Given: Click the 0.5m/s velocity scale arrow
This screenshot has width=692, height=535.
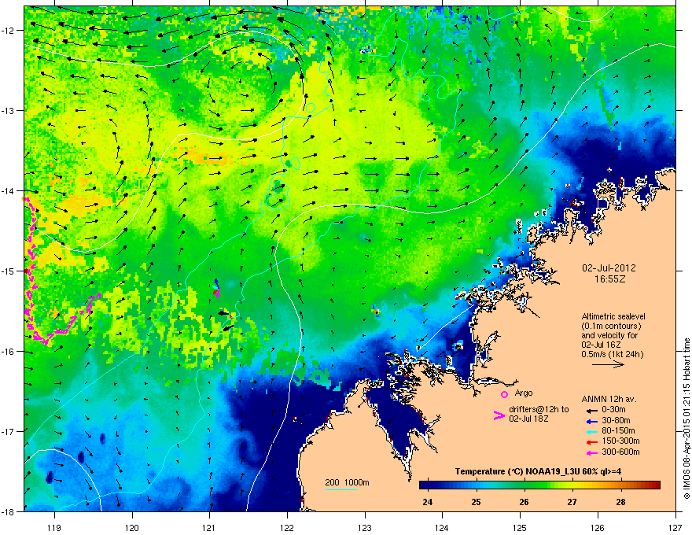Looking at the screenshot, I should (x=608, y=364).
